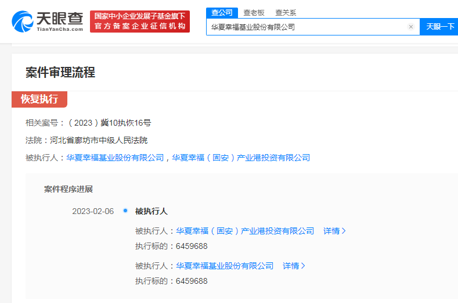
Task: Click the case number （2023）冀10执恢16号
Action: click(109, 123)
